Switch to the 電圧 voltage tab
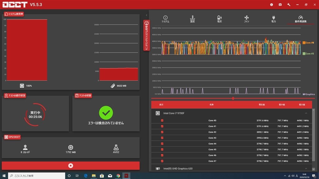 pyautogui.click(x=219, y=19)
